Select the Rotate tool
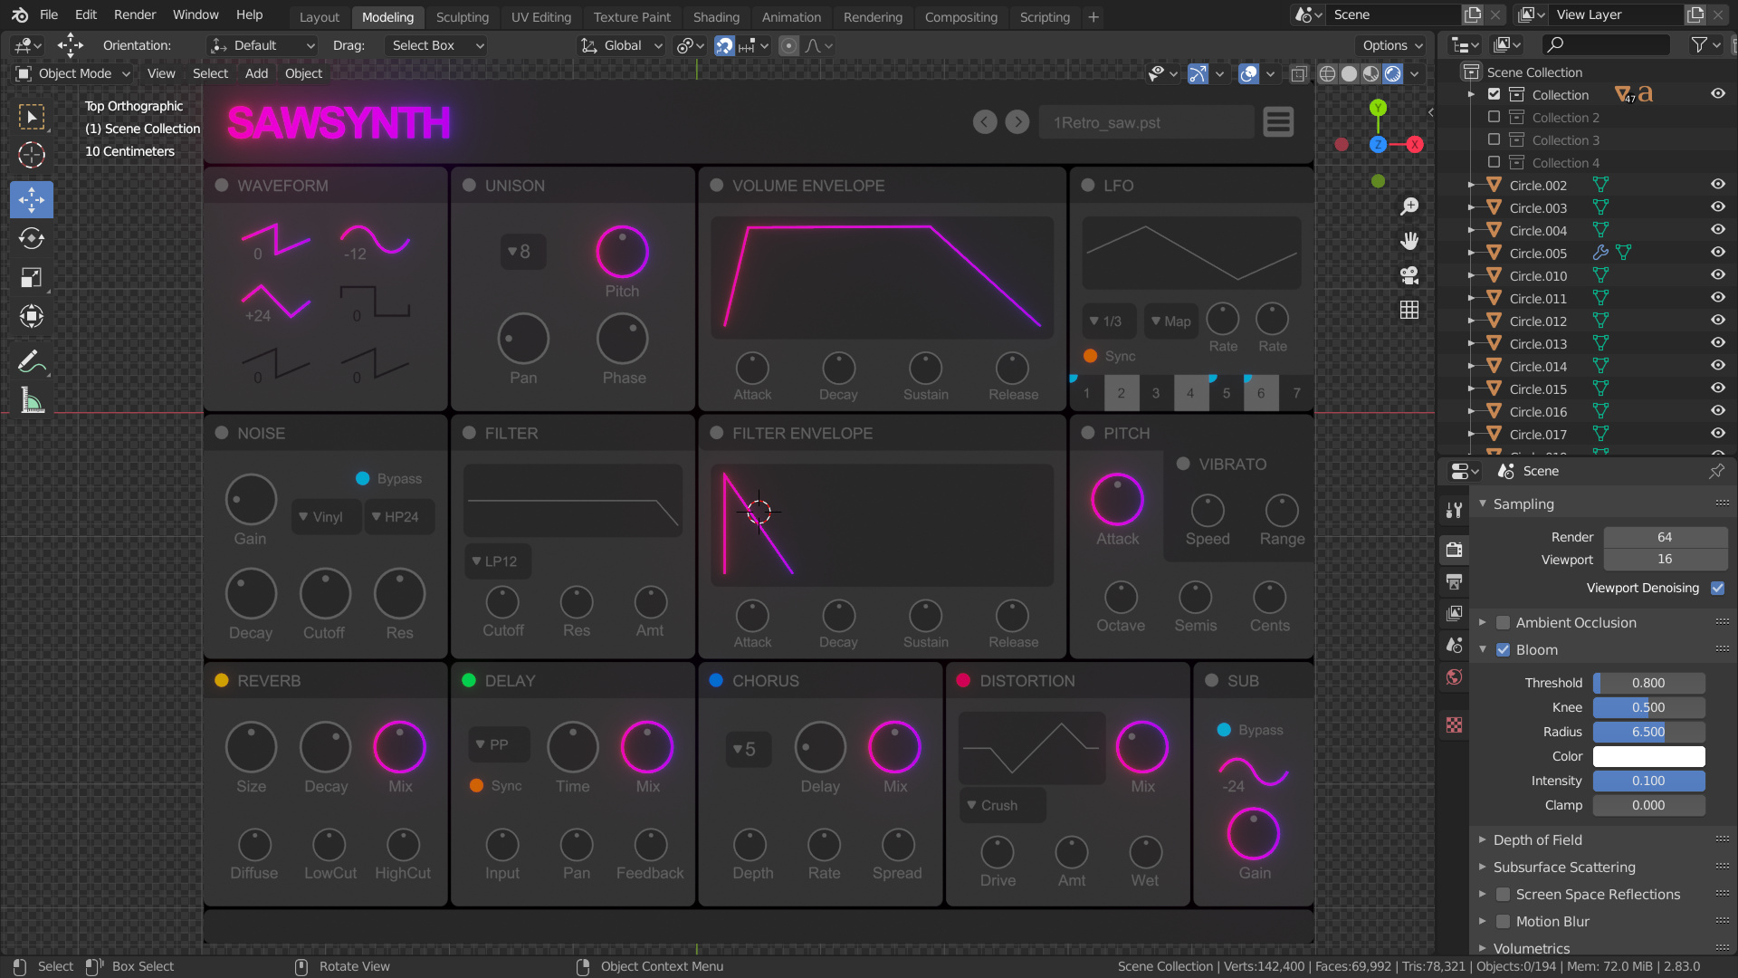Screen dimensions: 1738x978 [32, 238]
